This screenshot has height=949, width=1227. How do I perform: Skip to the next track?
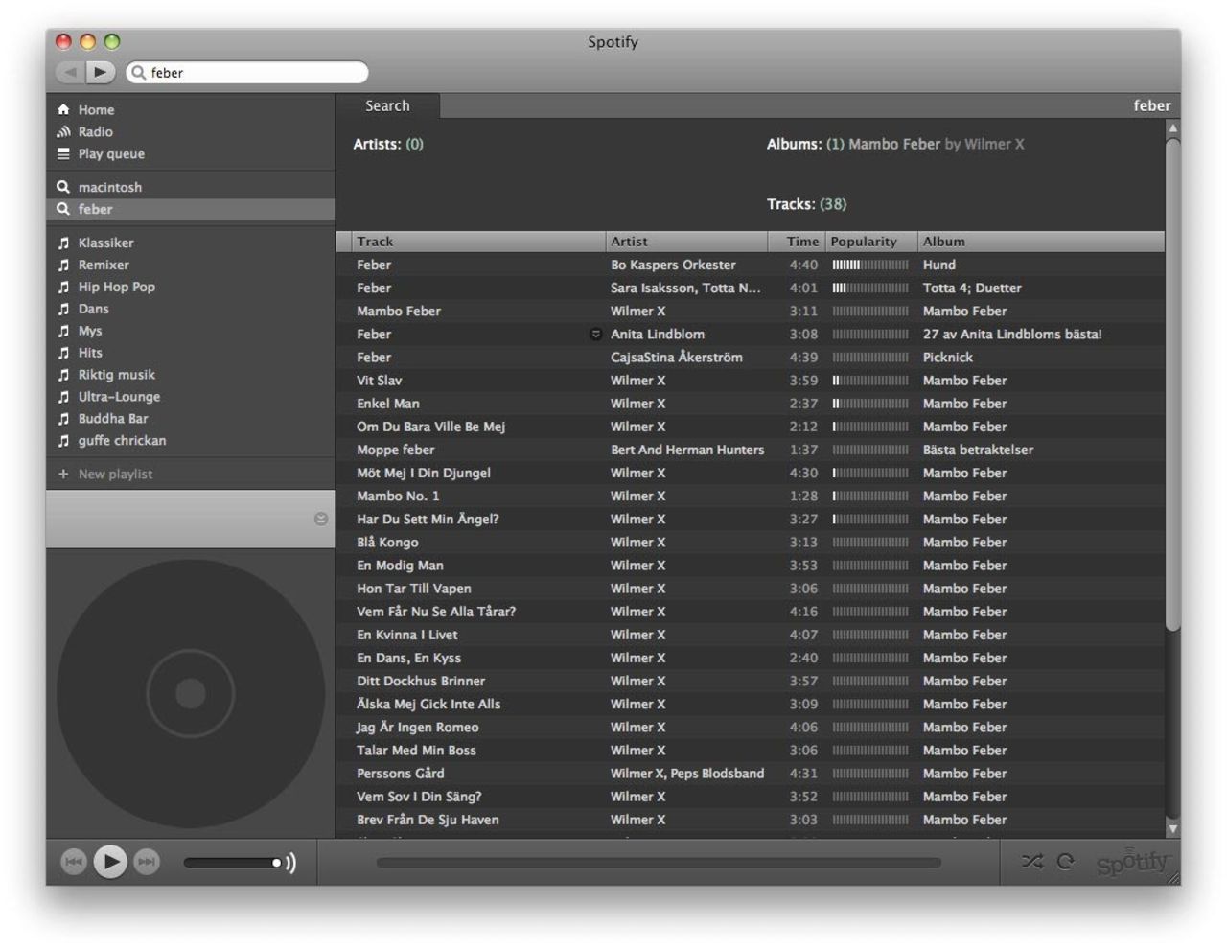(146, 862)
